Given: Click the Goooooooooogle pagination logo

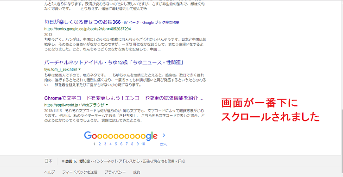Looking at the screenshot, I should pos(121,136).
